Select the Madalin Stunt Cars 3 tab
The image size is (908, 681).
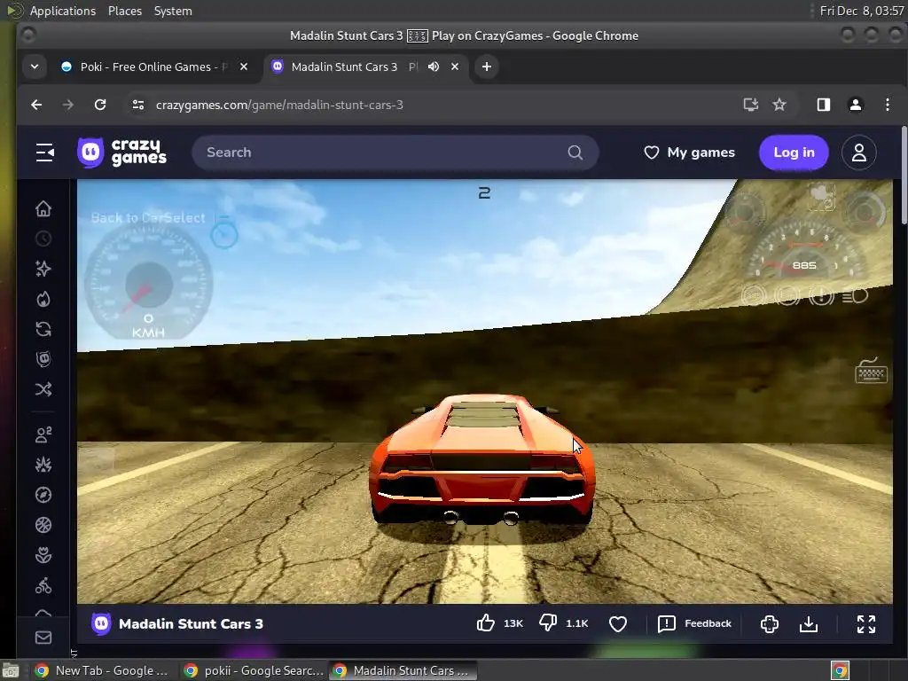[x=345, y=67]
